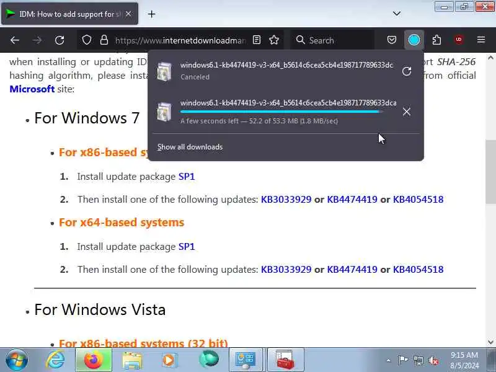496x372 pixels.
Task: Open the red toolbox taskbar item
Action: 286,360
